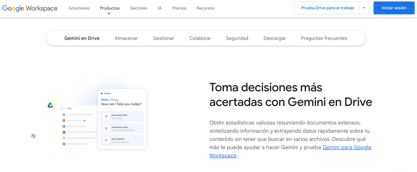This screenshot has height=172, width=417.
Task: Open the Recursos menu
Action: (206, 8)
